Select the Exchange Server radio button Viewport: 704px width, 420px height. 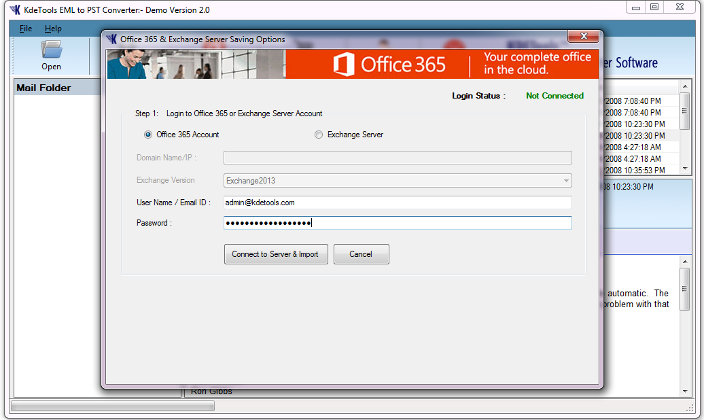tap(318, 135)
